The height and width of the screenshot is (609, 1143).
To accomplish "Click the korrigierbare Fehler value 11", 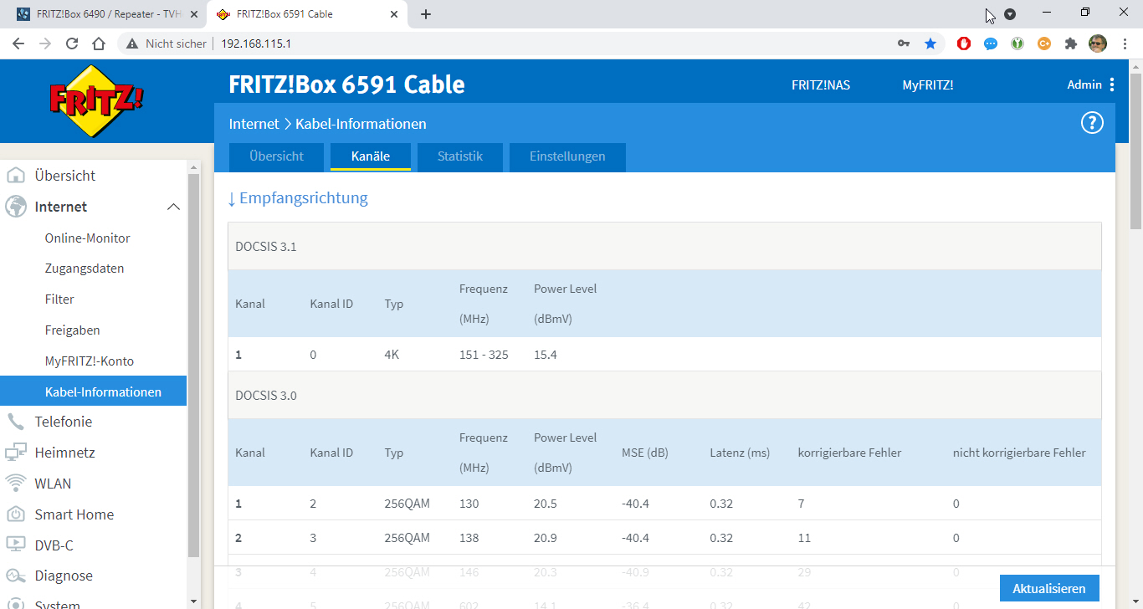I will click(804, 538).
